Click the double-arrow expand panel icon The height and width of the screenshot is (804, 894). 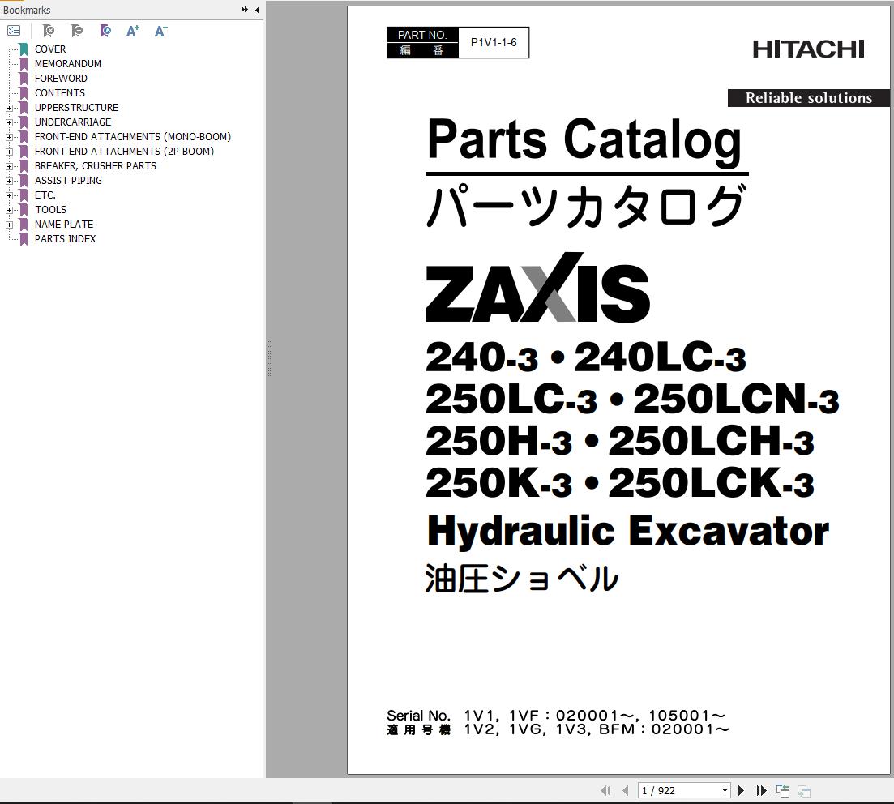click(245, 10)
